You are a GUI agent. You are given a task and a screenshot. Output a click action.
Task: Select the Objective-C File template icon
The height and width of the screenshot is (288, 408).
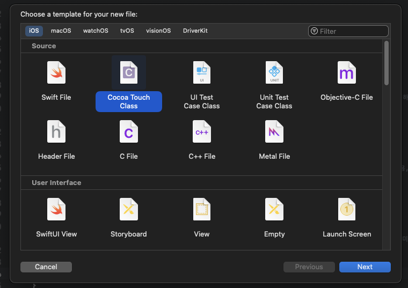pos(347,72)
